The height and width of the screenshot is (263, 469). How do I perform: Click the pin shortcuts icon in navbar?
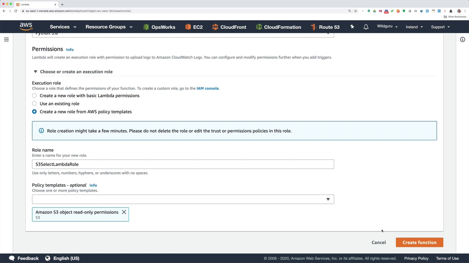point(352,27)
